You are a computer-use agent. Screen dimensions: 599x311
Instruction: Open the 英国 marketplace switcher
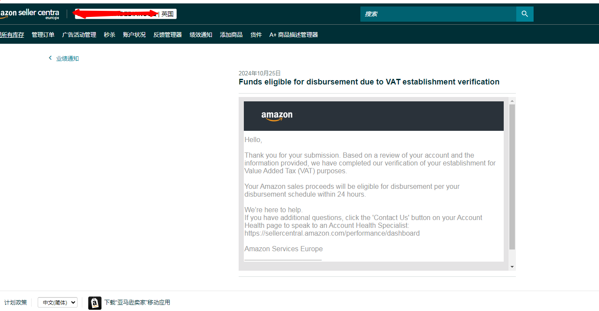click(168, 14)
